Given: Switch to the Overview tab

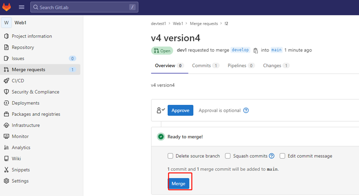Looking at the screenshot, I should (169, 66).
